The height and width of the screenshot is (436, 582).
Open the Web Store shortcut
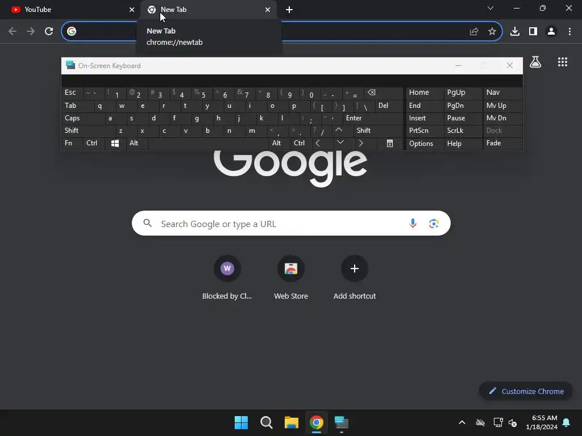click(291, 277)
